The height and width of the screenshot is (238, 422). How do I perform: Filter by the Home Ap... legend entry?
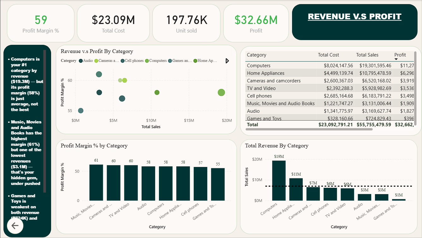(x=205, y=61)
